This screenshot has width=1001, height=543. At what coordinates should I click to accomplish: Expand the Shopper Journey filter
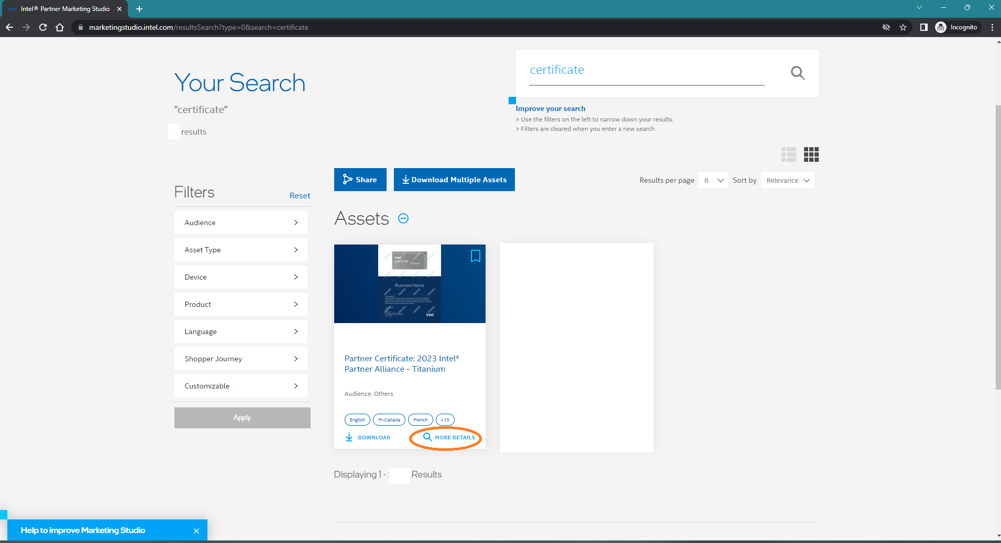coord(241,359)
